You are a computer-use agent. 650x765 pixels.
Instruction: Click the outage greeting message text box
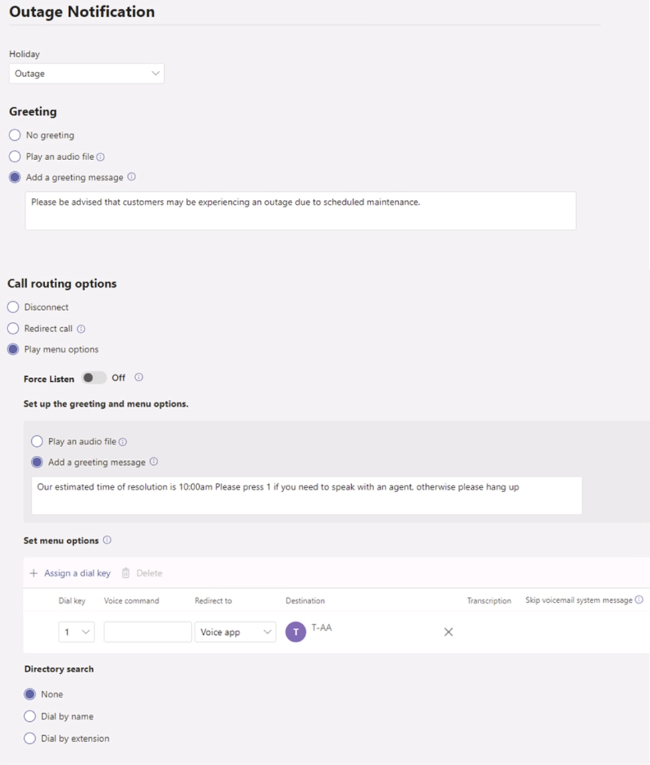pyautogui.click(x=300, y=210)
